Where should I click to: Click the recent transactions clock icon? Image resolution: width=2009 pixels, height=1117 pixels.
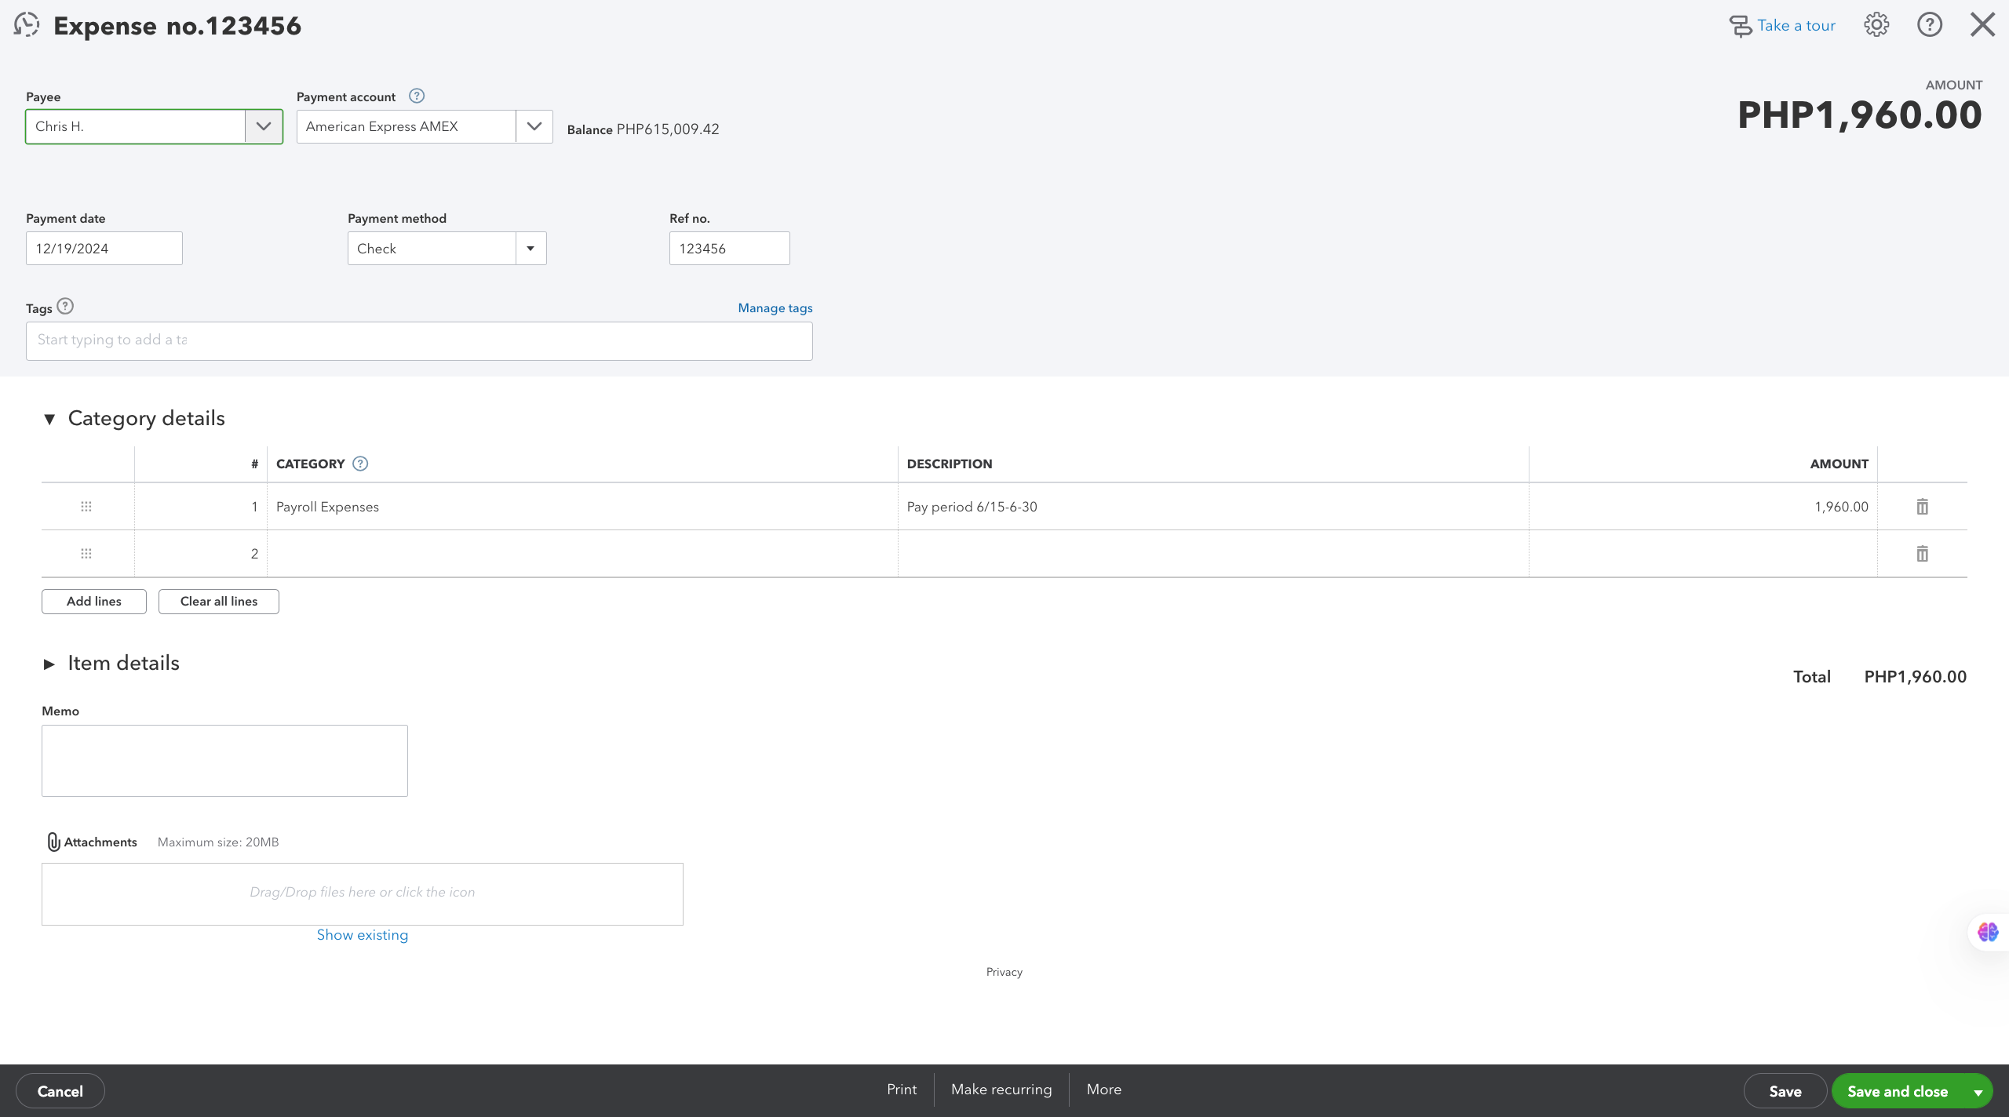(27, 25)
